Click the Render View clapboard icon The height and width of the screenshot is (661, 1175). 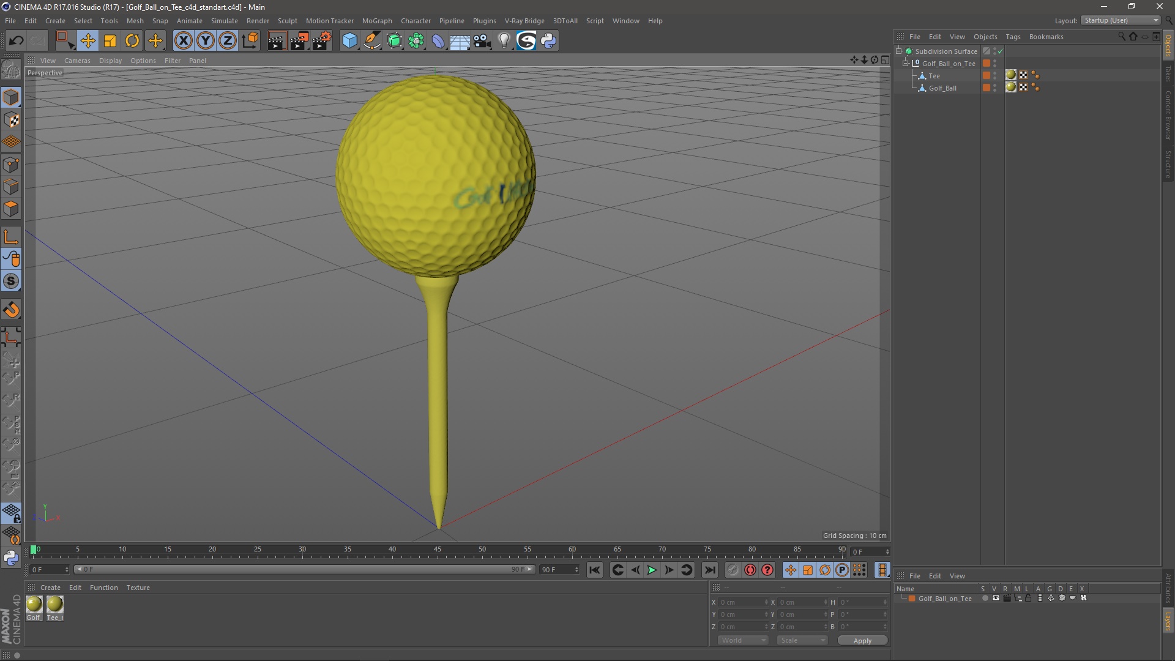click(x=277, y=41)
